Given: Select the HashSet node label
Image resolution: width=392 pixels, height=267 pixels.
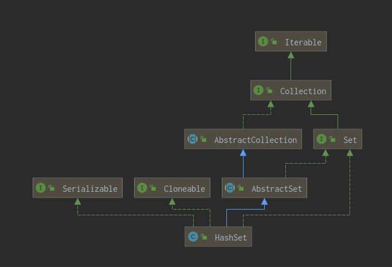Looking at the screenshot, I should click(x=230, y=237).
